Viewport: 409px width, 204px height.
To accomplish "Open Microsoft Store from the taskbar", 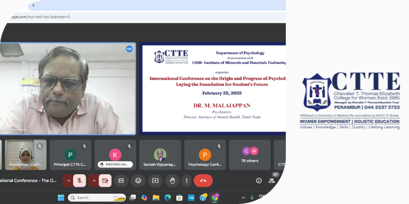I will point(179,198).
